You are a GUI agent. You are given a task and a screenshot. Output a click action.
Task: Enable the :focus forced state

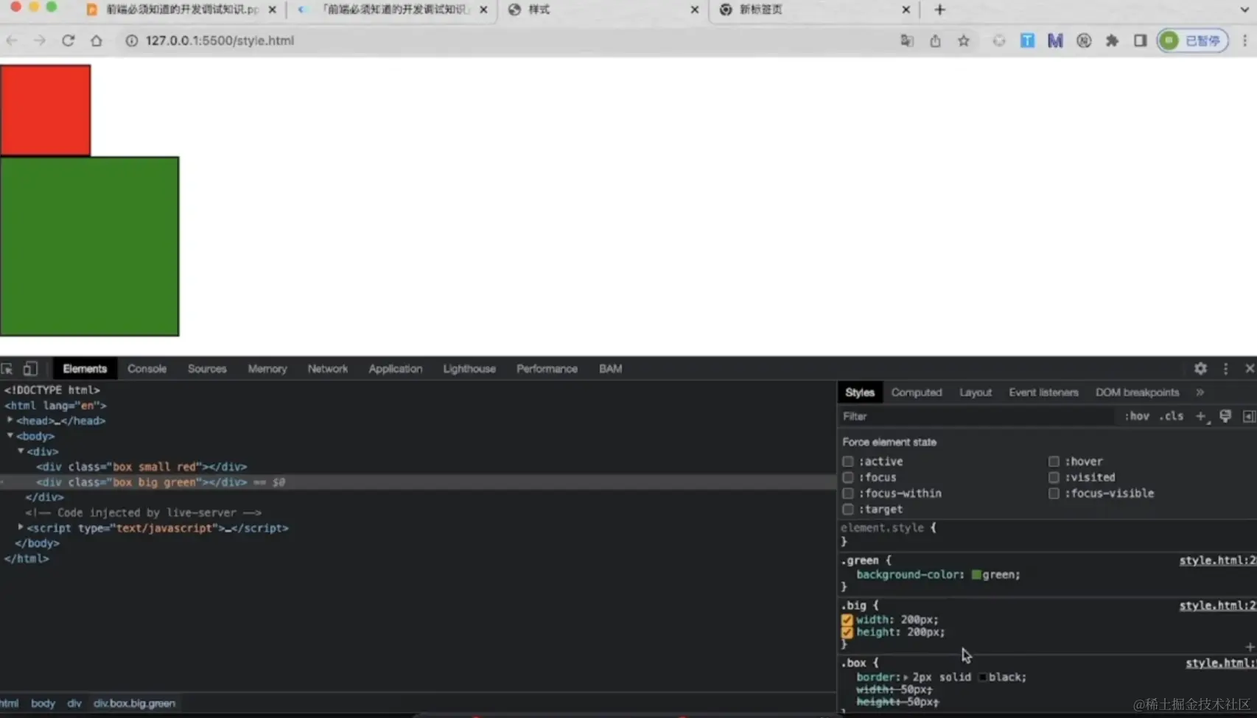tap(848, 478)
